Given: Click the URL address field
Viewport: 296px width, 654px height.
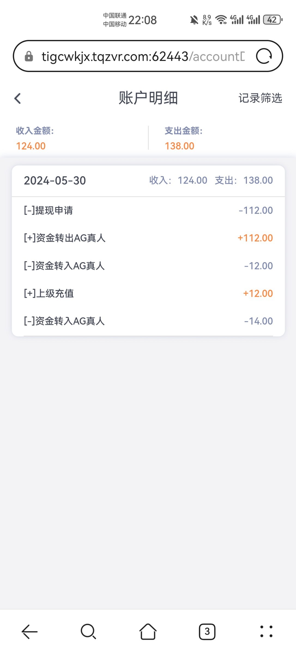Looking at the screenshot, I should (x=143, y=56).
